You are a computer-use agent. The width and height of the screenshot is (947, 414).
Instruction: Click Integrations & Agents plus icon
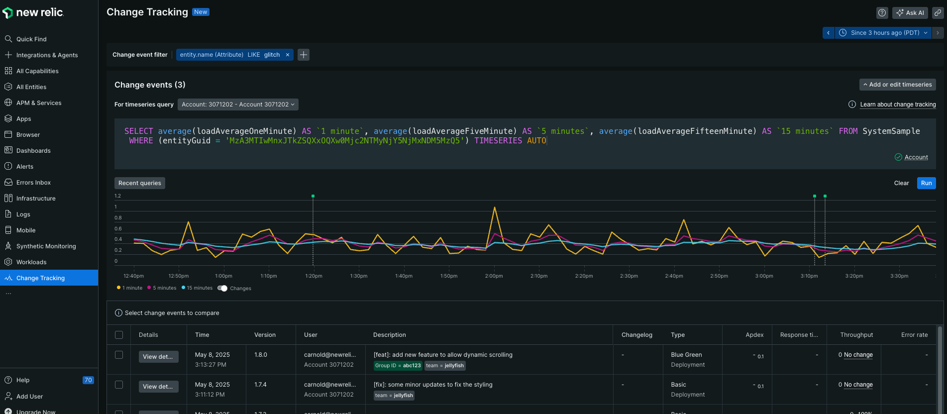pyautogui.click(x=8, y=55)
